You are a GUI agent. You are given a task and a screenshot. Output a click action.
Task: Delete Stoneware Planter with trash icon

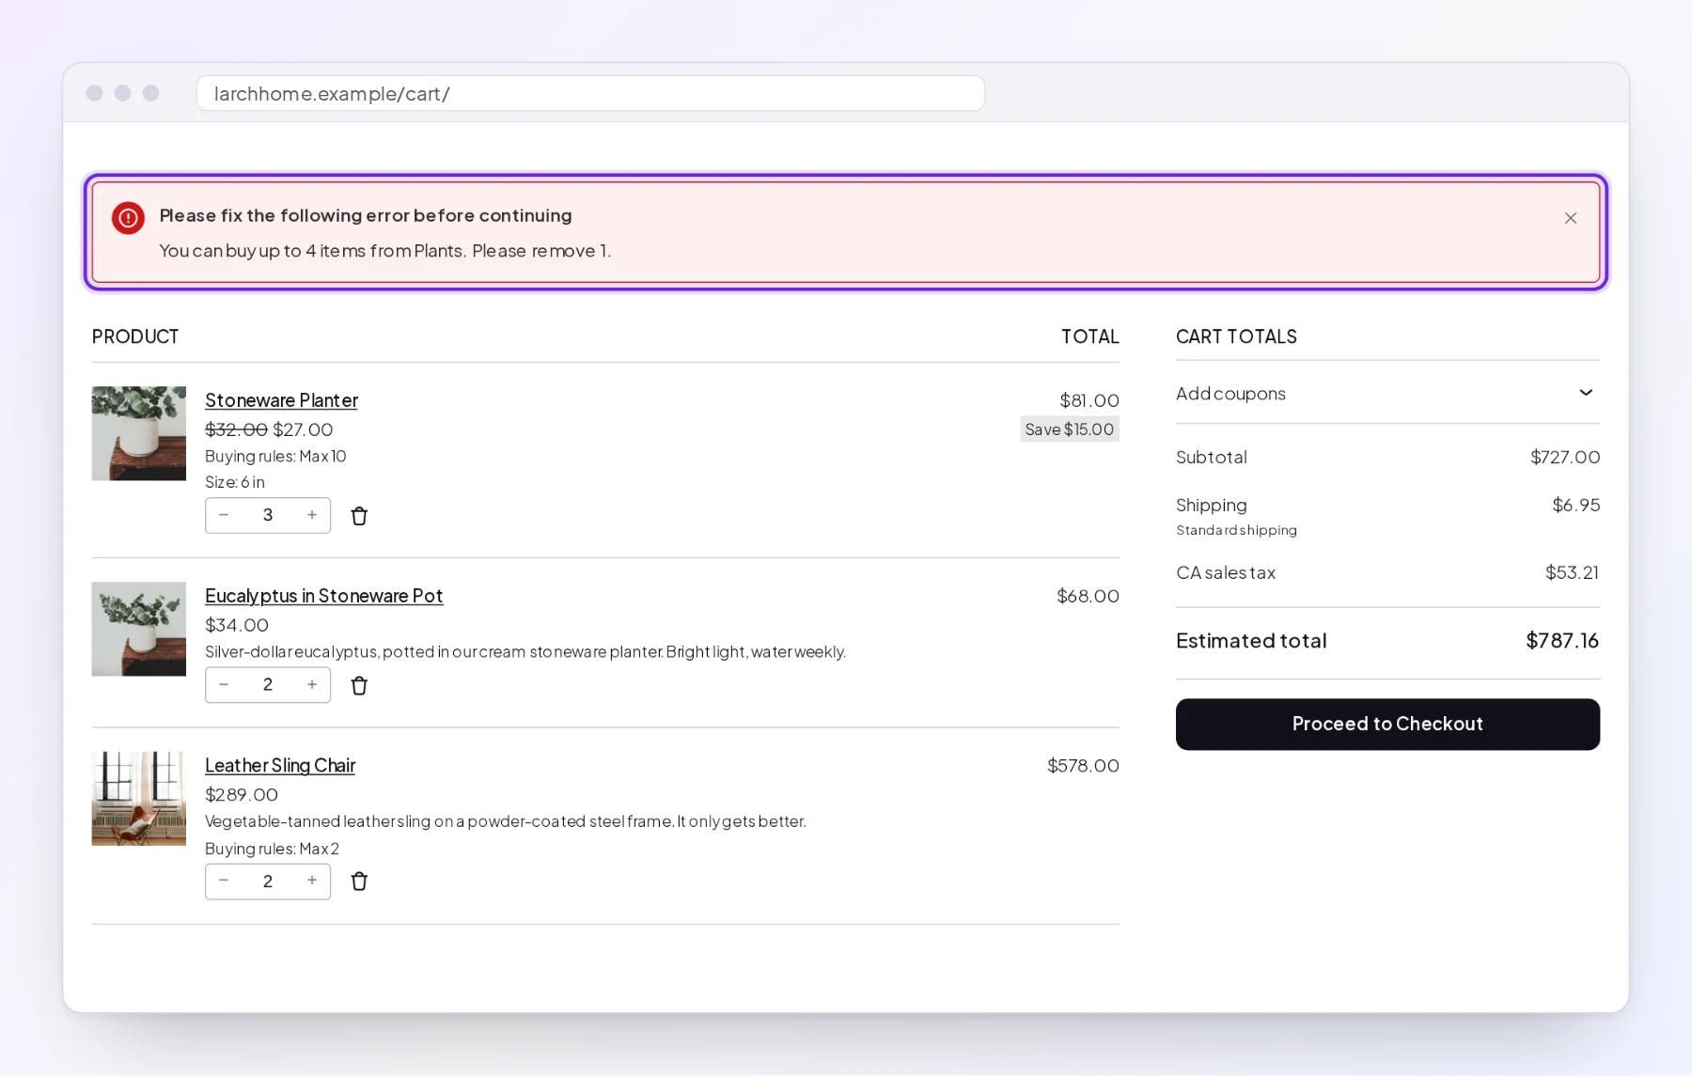pos(359,516)
